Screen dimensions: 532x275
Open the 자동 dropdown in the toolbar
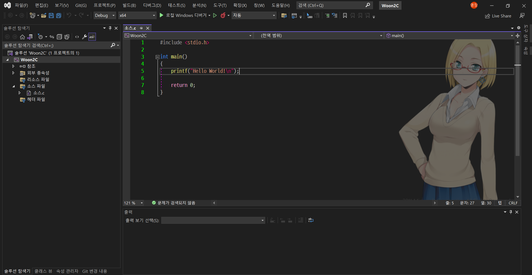[254, 16]
